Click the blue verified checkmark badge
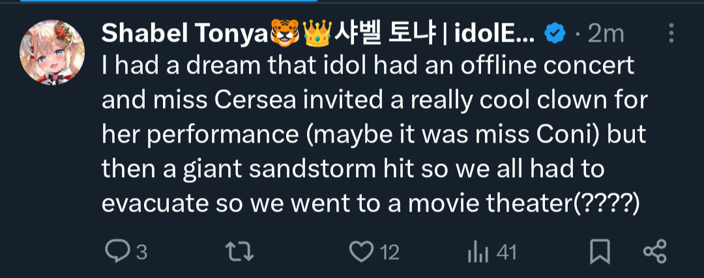This screenshot has width=704, height=278. (554, 33)
